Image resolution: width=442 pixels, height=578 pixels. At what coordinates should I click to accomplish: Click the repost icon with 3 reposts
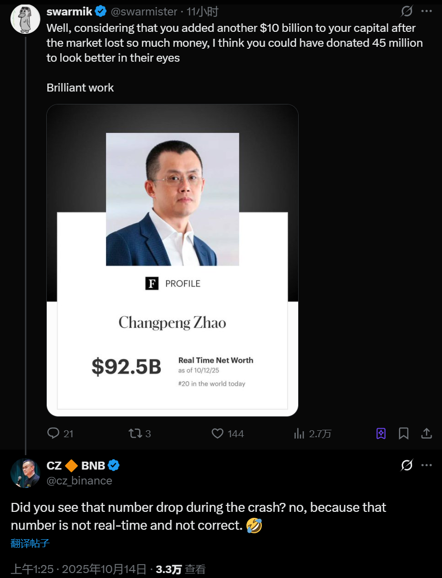click(x=135, y=433)
